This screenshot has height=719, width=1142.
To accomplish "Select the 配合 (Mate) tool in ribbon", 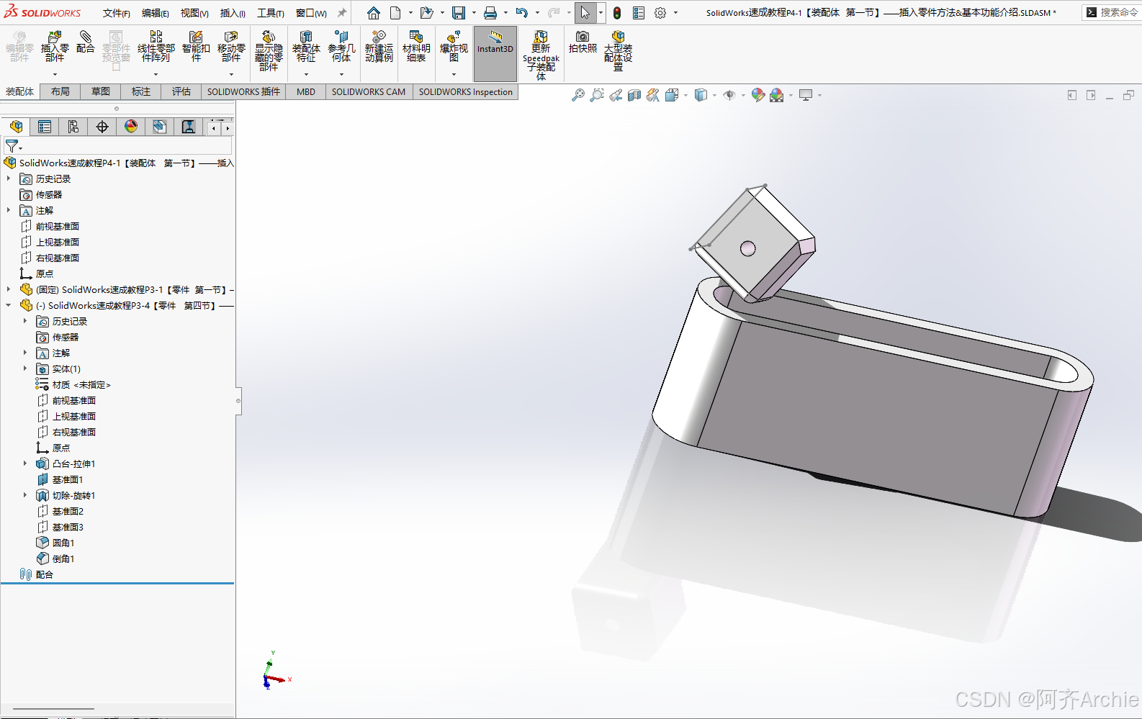I will [x=86, y=42].
